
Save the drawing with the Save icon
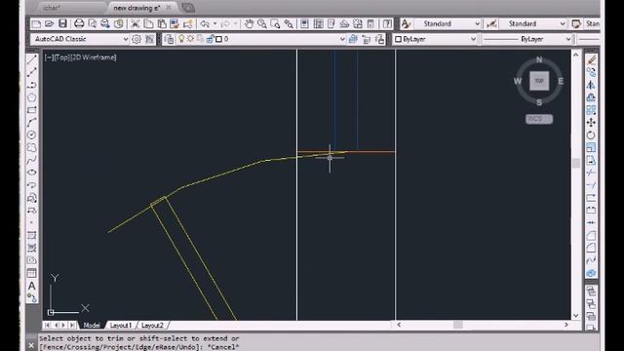pyautogui.click(x=62, y=23)
